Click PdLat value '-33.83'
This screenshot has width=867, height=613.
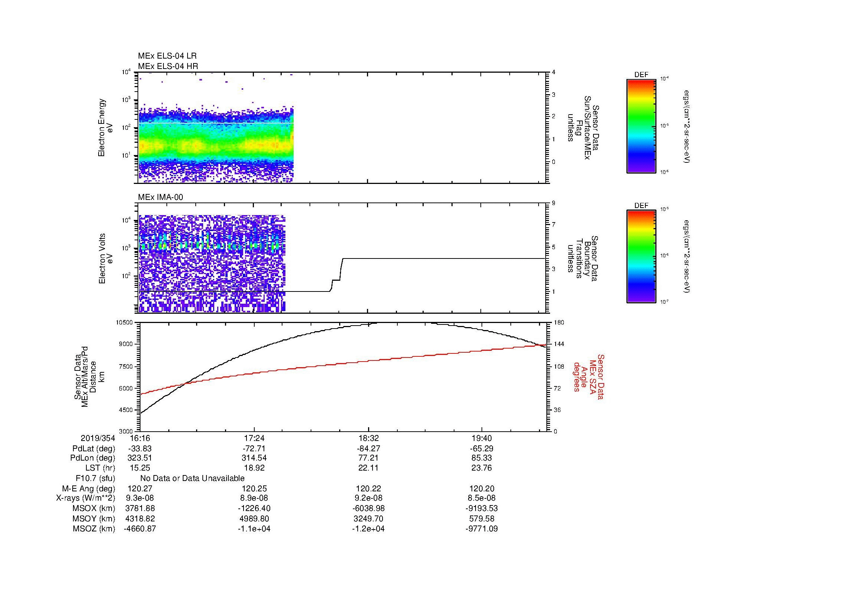140,449
